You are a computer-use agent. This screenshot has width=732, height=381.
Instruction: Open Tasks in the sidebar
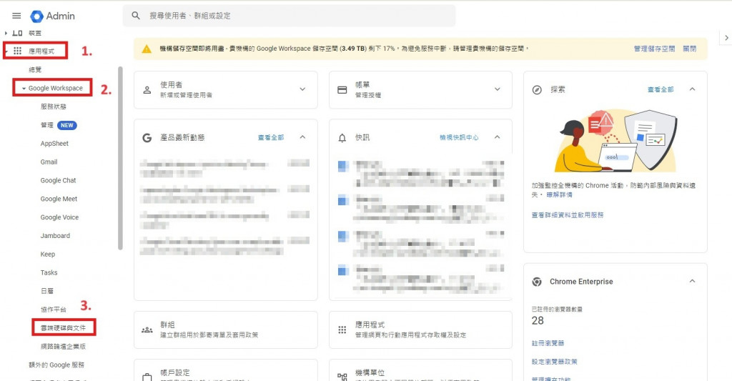pos(49,272)
